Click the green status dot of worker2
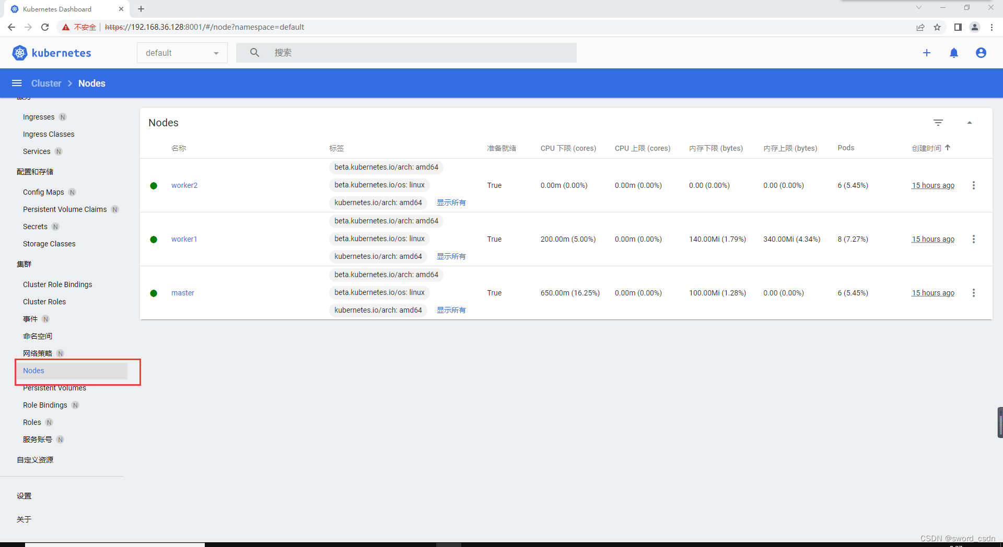Viewport: 1003px width, 547px height. click(x=154, y=186)
